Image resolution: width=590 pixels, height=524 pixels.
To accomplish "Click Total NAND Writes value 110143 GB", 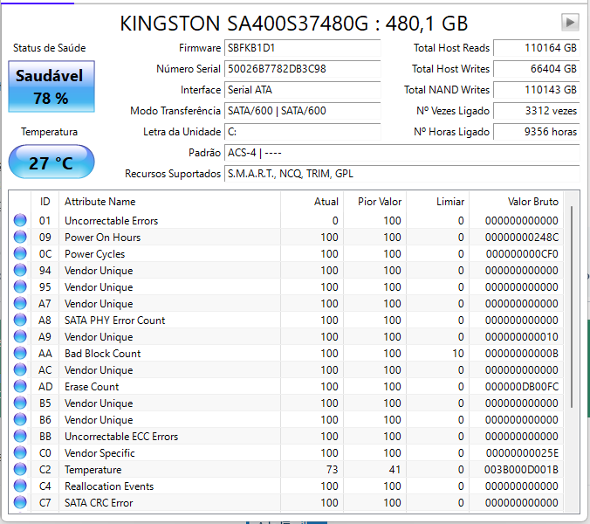I will click(537, 90).
